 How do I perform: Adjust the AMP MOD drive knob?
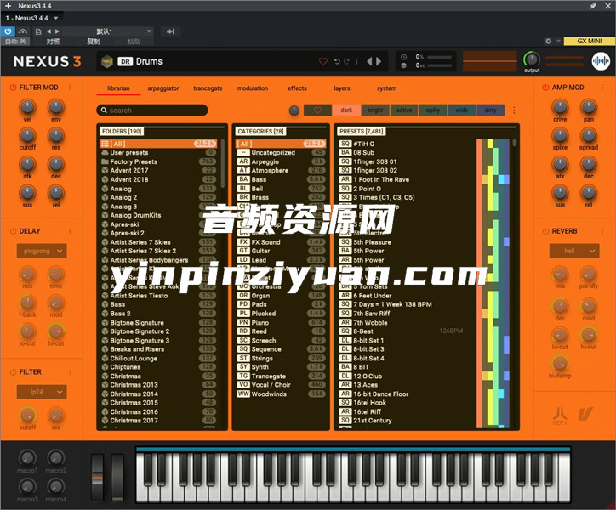click(x=560, y=107)
